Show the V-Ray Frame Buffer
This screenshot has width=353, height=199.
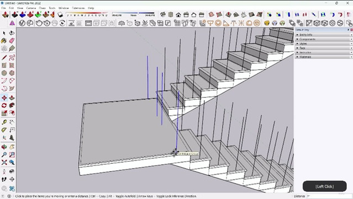[x=88, y=23]
